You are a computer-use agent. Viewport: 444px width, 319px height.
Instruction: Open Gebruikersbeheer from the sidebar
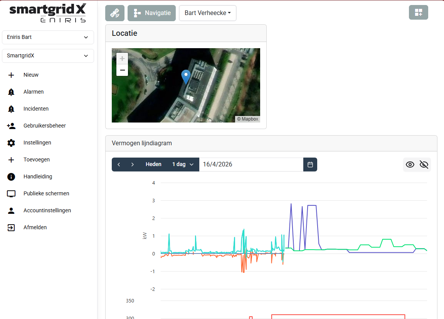click(44, 126)
